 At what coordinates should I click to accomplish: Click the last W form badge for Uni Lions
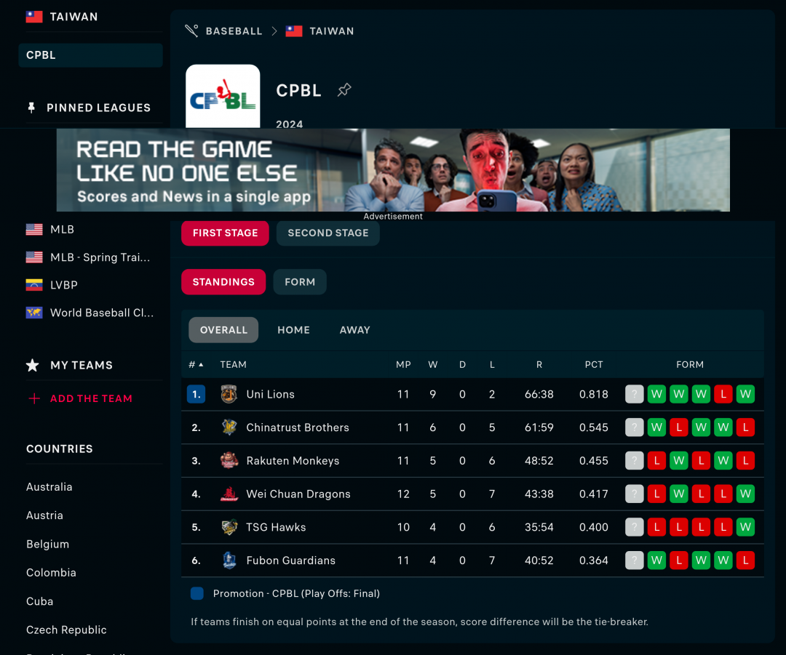(745, 394)
